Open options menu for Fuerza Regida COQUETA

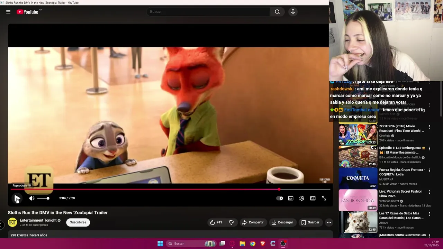(430, 170)
